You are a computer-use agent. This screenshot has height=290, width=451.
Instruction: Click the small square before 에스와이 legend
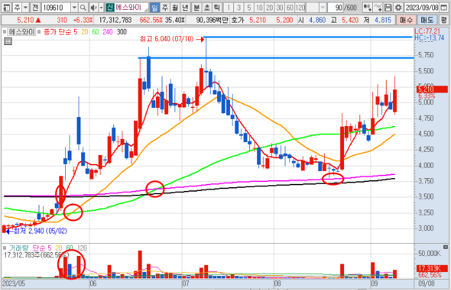(x=5, y=32)
